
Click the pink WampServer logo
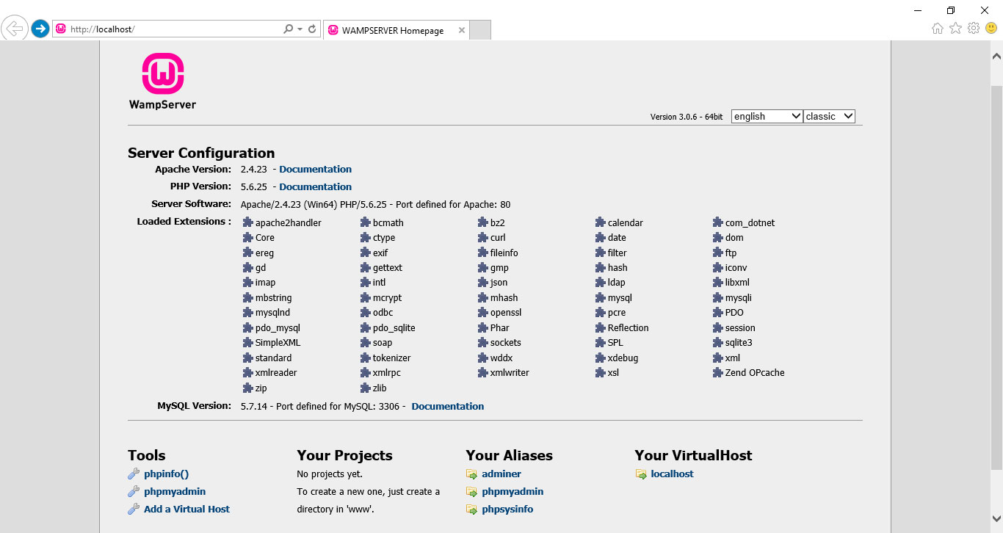pos(162,73)
